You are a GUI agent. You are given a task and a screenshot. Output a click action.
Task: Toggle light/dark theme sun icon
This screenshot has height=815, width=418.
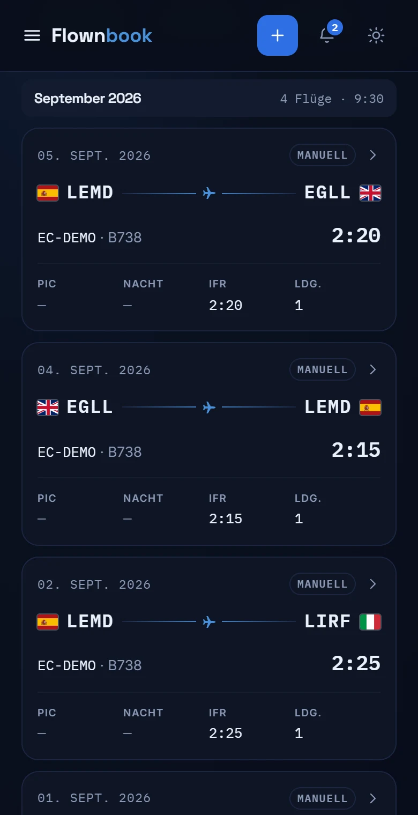(376, 35)
